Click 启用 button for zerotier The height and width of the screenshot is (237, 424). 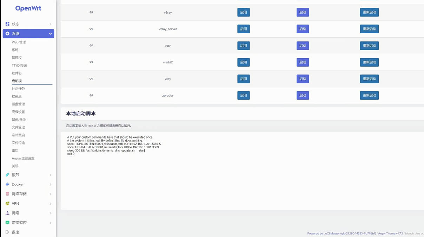244,95
